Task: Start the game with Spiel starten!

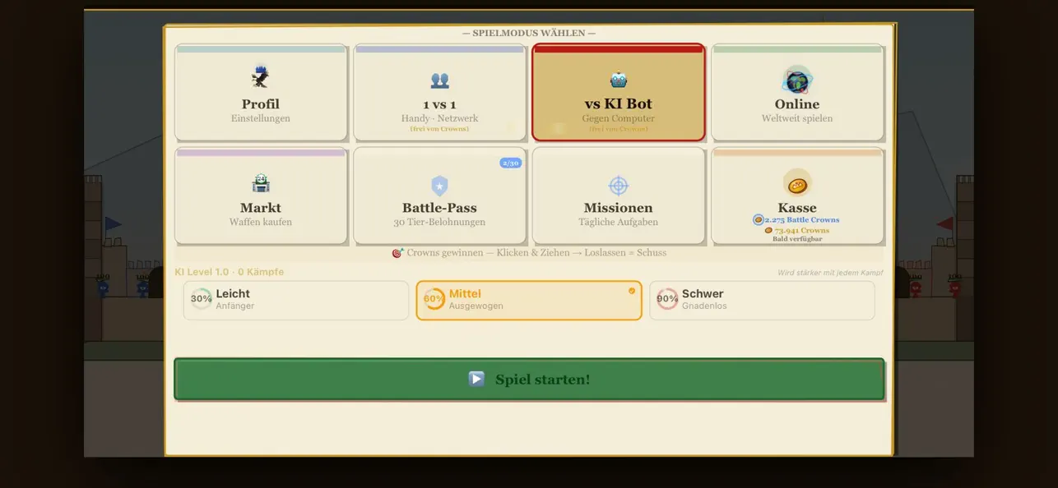Action: tap(529, 379)
